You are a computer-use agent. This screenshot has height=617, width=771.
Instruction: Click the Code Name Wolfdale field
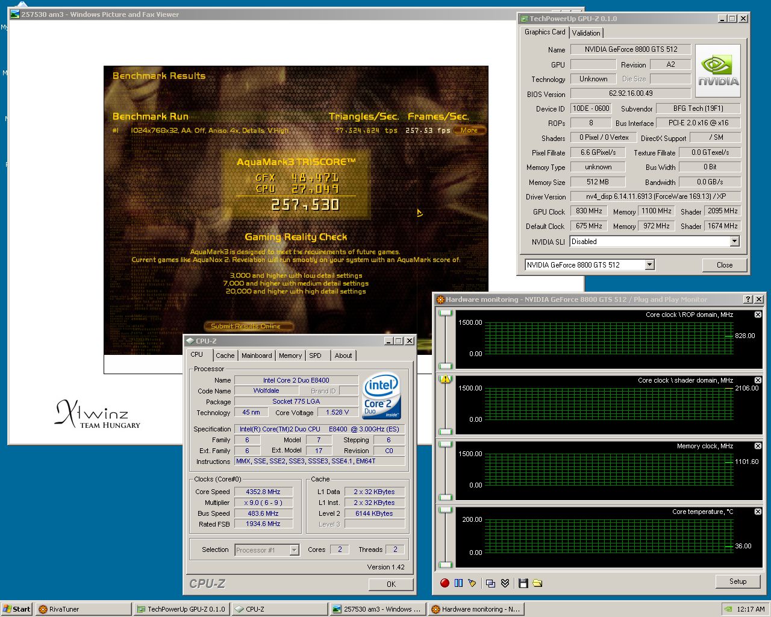(266, 391)
